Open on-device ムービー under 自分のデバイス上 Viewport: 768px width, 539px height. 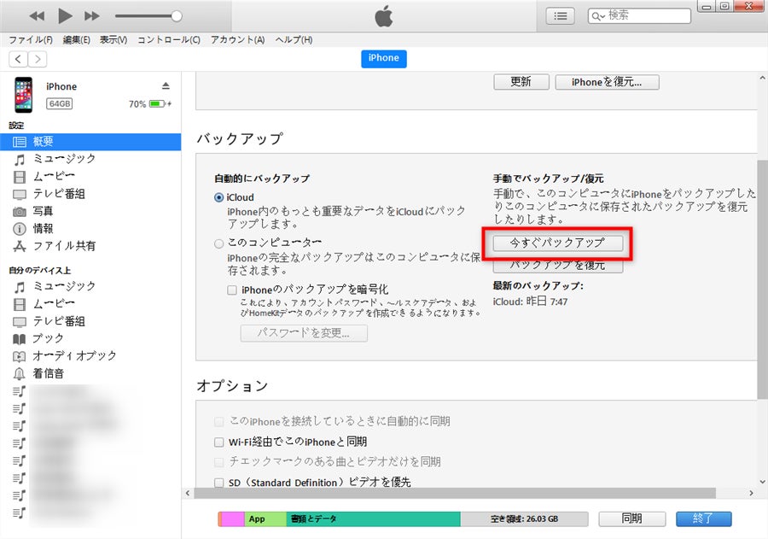(44, 304)
